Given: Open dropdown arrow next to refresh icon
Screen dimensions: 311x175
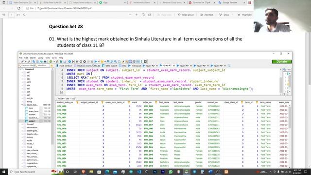Looking at the screenshot, I should click(53, 62).
